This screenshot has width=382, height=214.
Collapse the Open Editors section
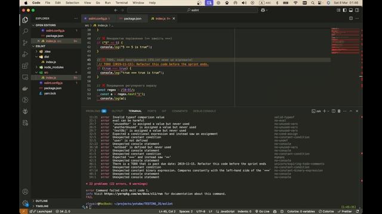[33, 25]
